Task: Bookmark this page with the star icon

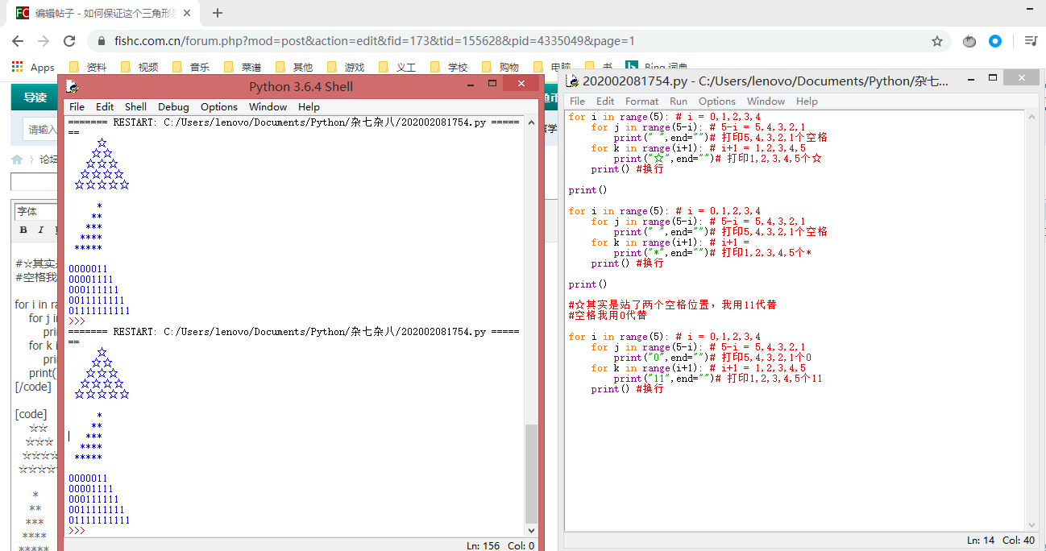Action: 937,41
